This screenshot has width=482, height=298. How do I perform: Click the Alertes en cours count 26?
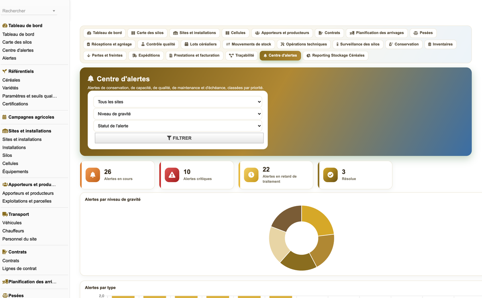point(108,172)
